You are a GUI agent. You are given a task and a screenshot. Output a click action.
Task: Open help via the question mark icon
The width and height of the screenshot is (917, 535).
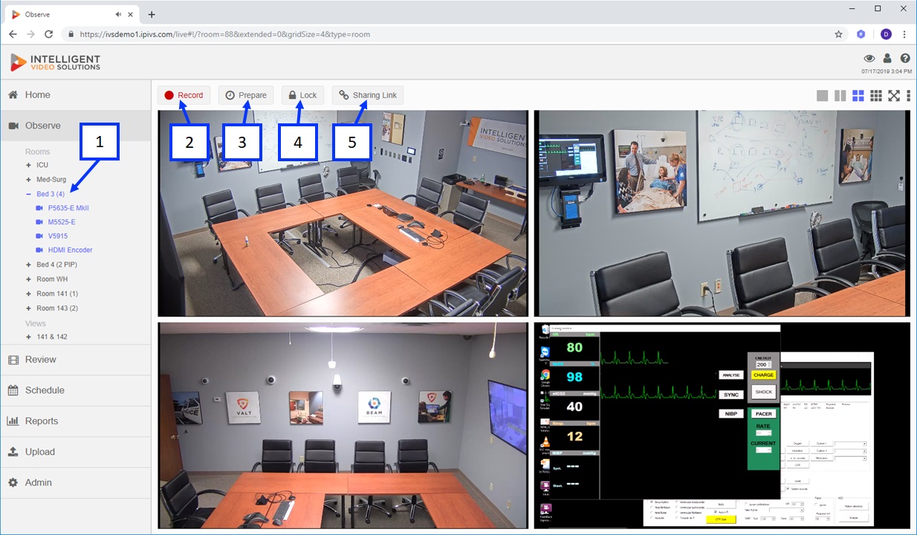click(x=905, y=58)
